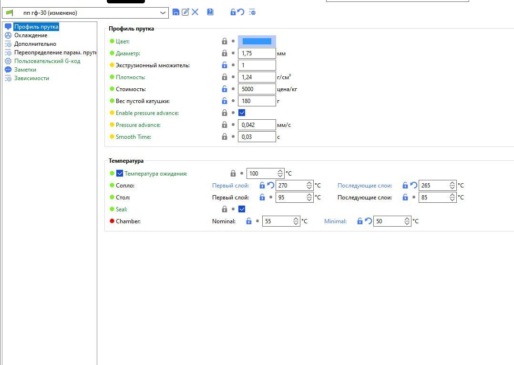
Task: Click the Pressure advance value field
Action: click(257, 125)
